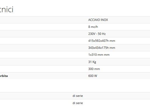
Task: Click the second 'di serie' entry
Action: (78, 103)
